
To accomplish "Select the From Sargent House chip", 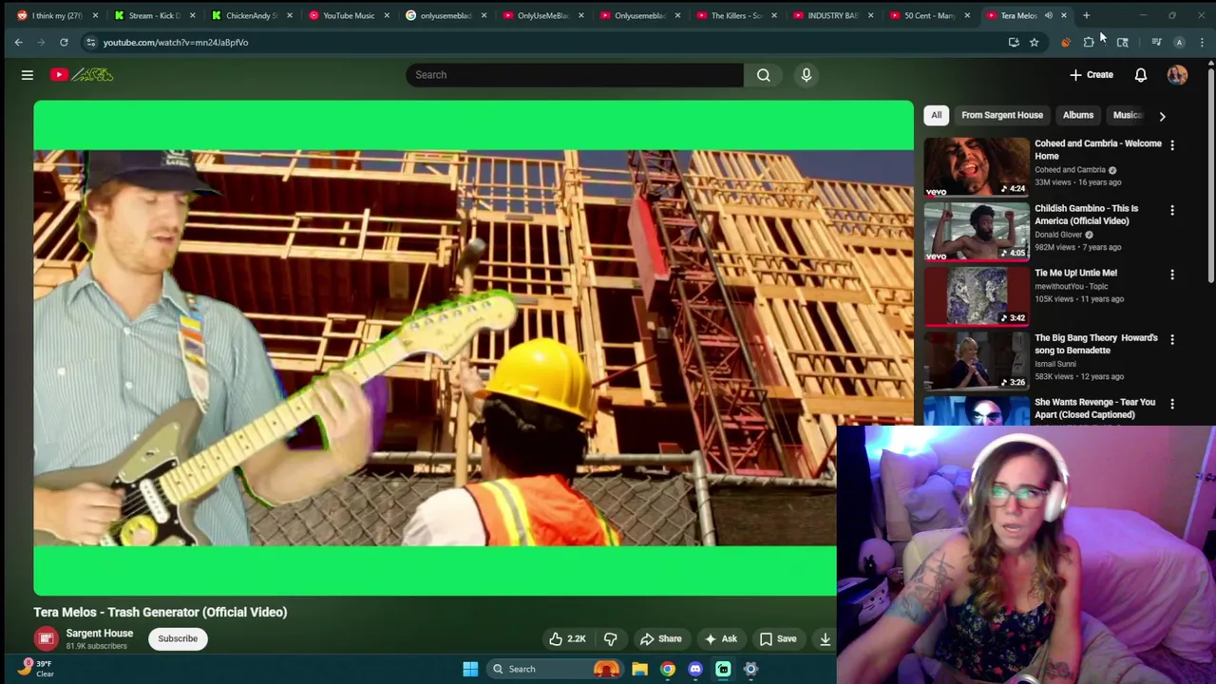I will point(1002,115).
